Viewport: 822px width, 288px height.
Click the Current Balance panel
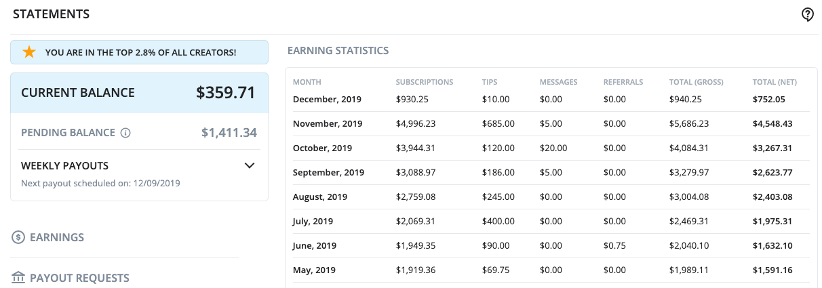click(x=139, y=93)
